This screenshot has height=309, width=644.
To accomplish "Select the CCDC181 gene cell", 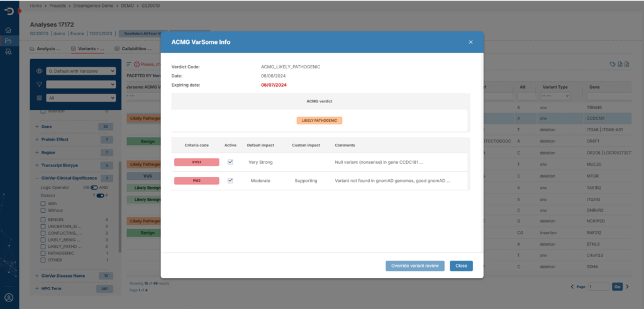I will (597, 118).
